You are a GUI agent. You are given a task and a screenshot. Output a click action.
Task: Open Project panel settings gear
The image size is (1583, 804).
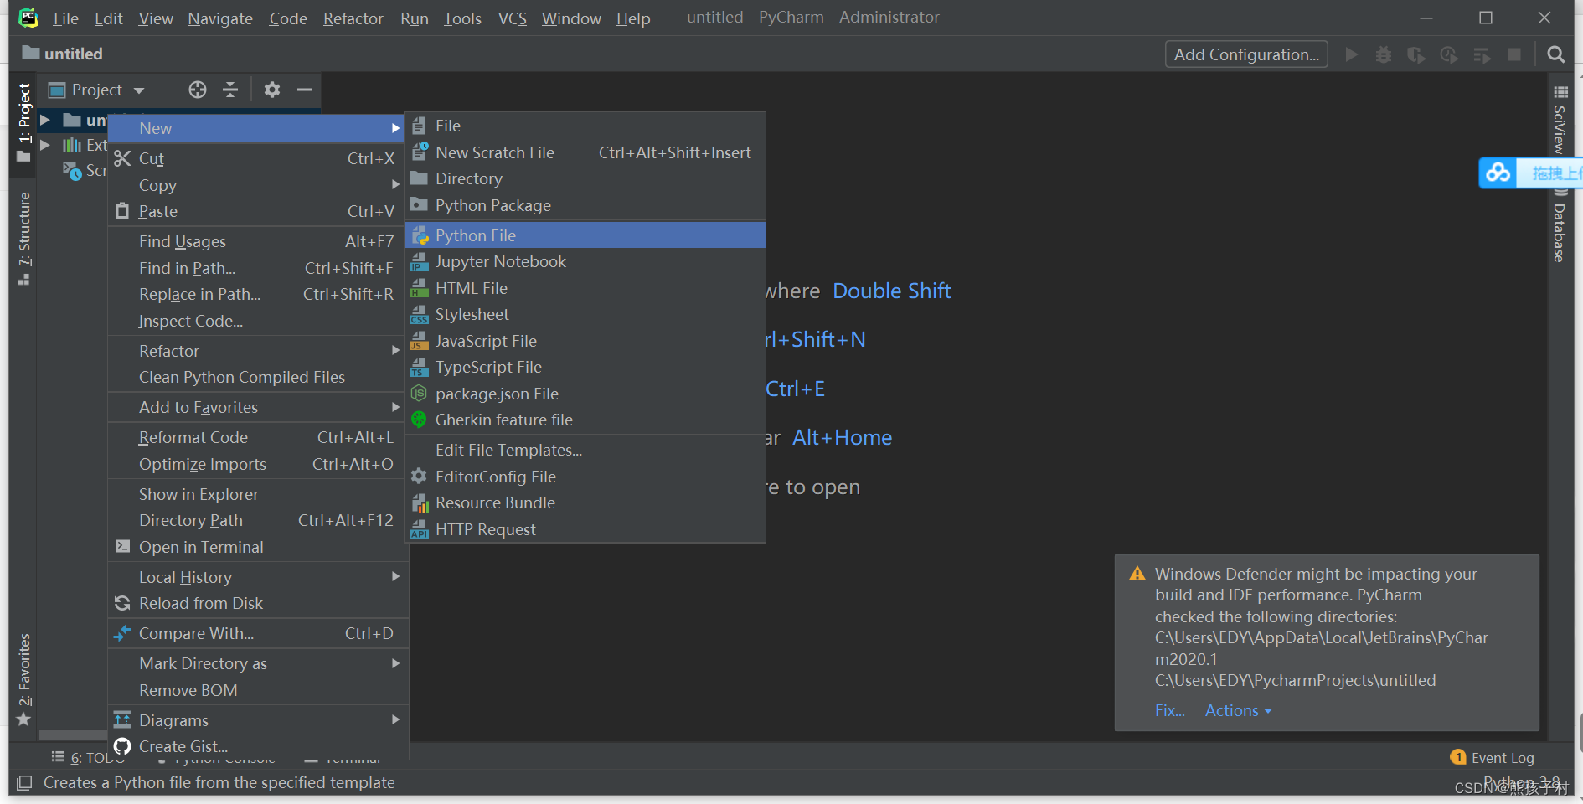[x=272, y=90]
